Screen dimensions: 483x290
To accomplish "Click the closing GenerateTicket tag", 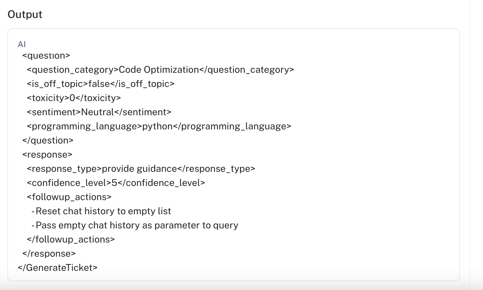I will [58, 268].
